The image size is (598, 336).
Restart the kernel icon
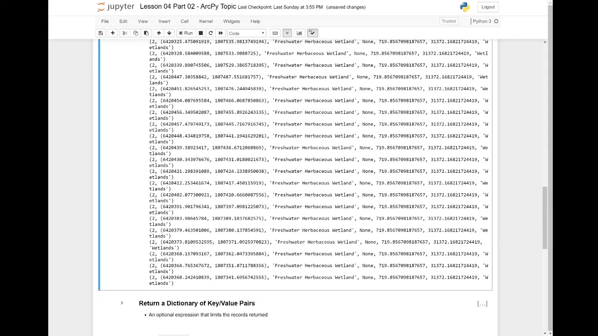click(211, 33)
